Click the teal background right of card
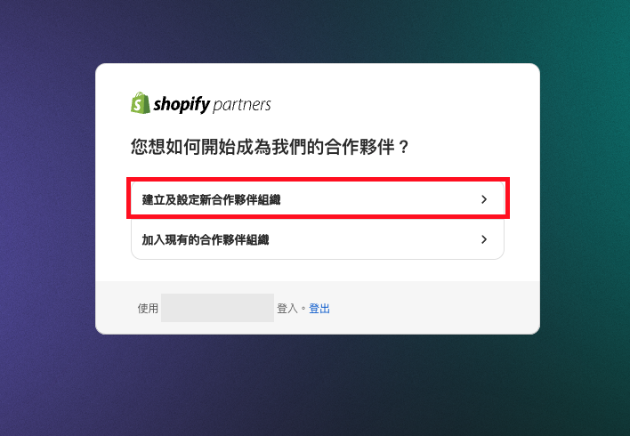Image resolution: width=630 pixels, height=436 pixels. point(585,201)
